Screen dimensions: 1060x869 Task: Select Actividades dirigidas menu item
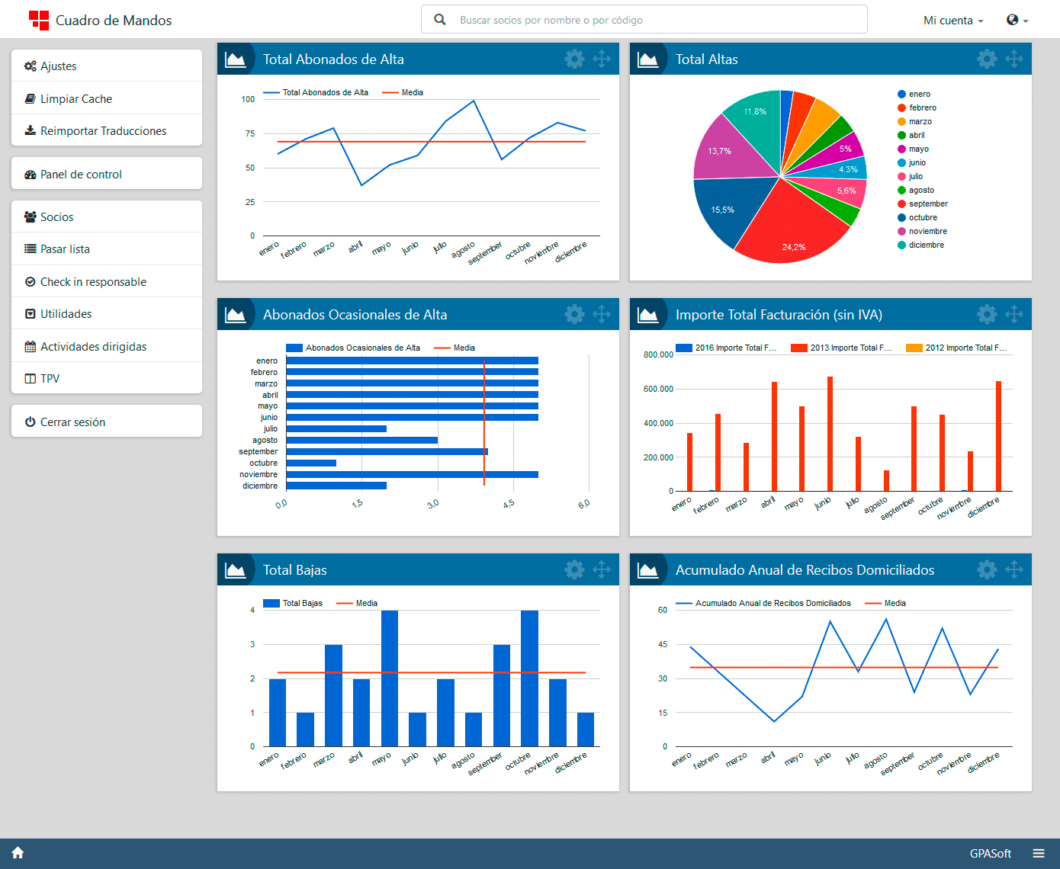[x=93, y=347]
